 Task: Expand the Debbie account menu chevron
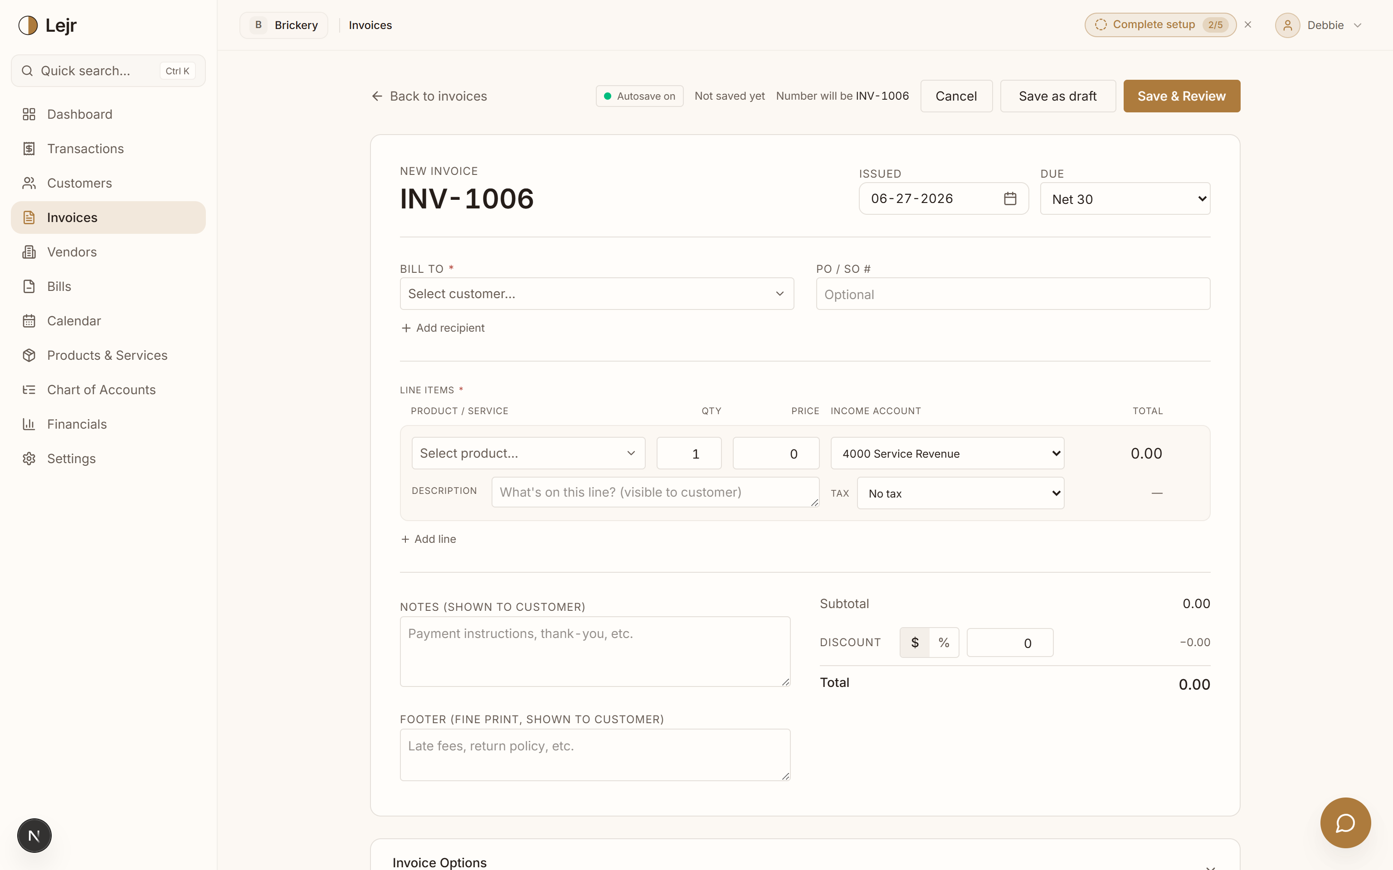tap(1358, 25)
